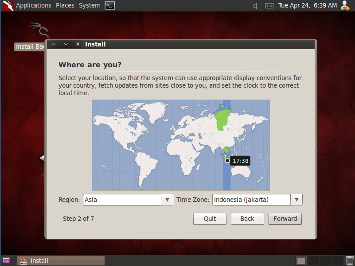Screen dimensions: 355x266
Task: Quit the installer
Action: tap(209, 219)
